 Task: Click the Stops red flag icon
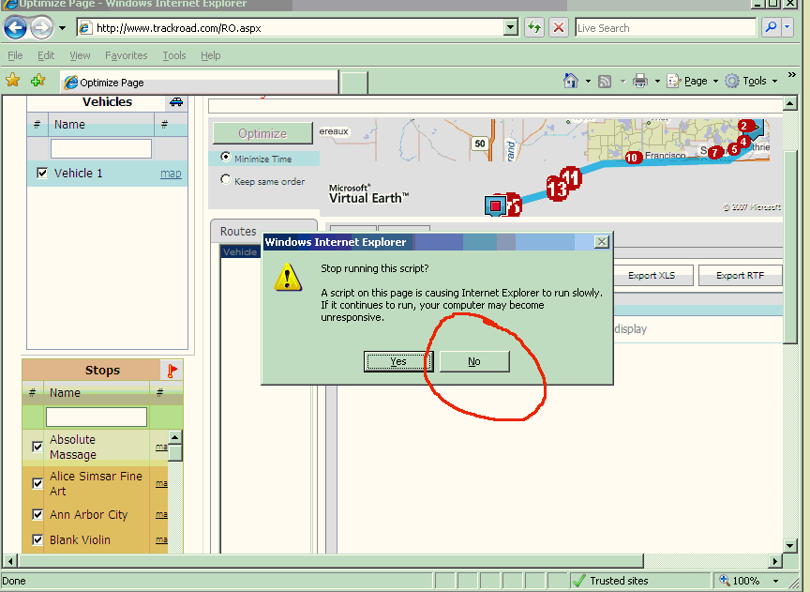pos(172,371)
